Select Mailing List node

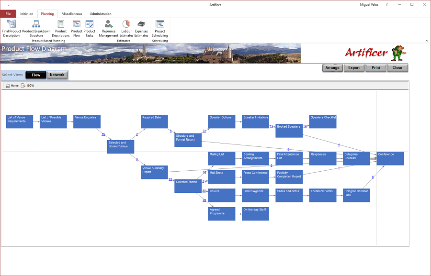222,158
